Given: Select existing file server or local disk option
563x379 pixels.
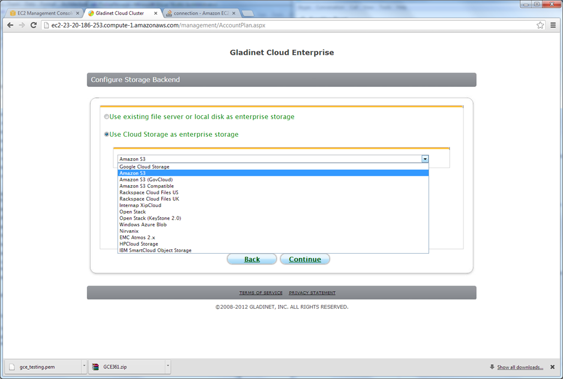Looking at the screenshot, I should pyautogui.click(x=106, y=116).
